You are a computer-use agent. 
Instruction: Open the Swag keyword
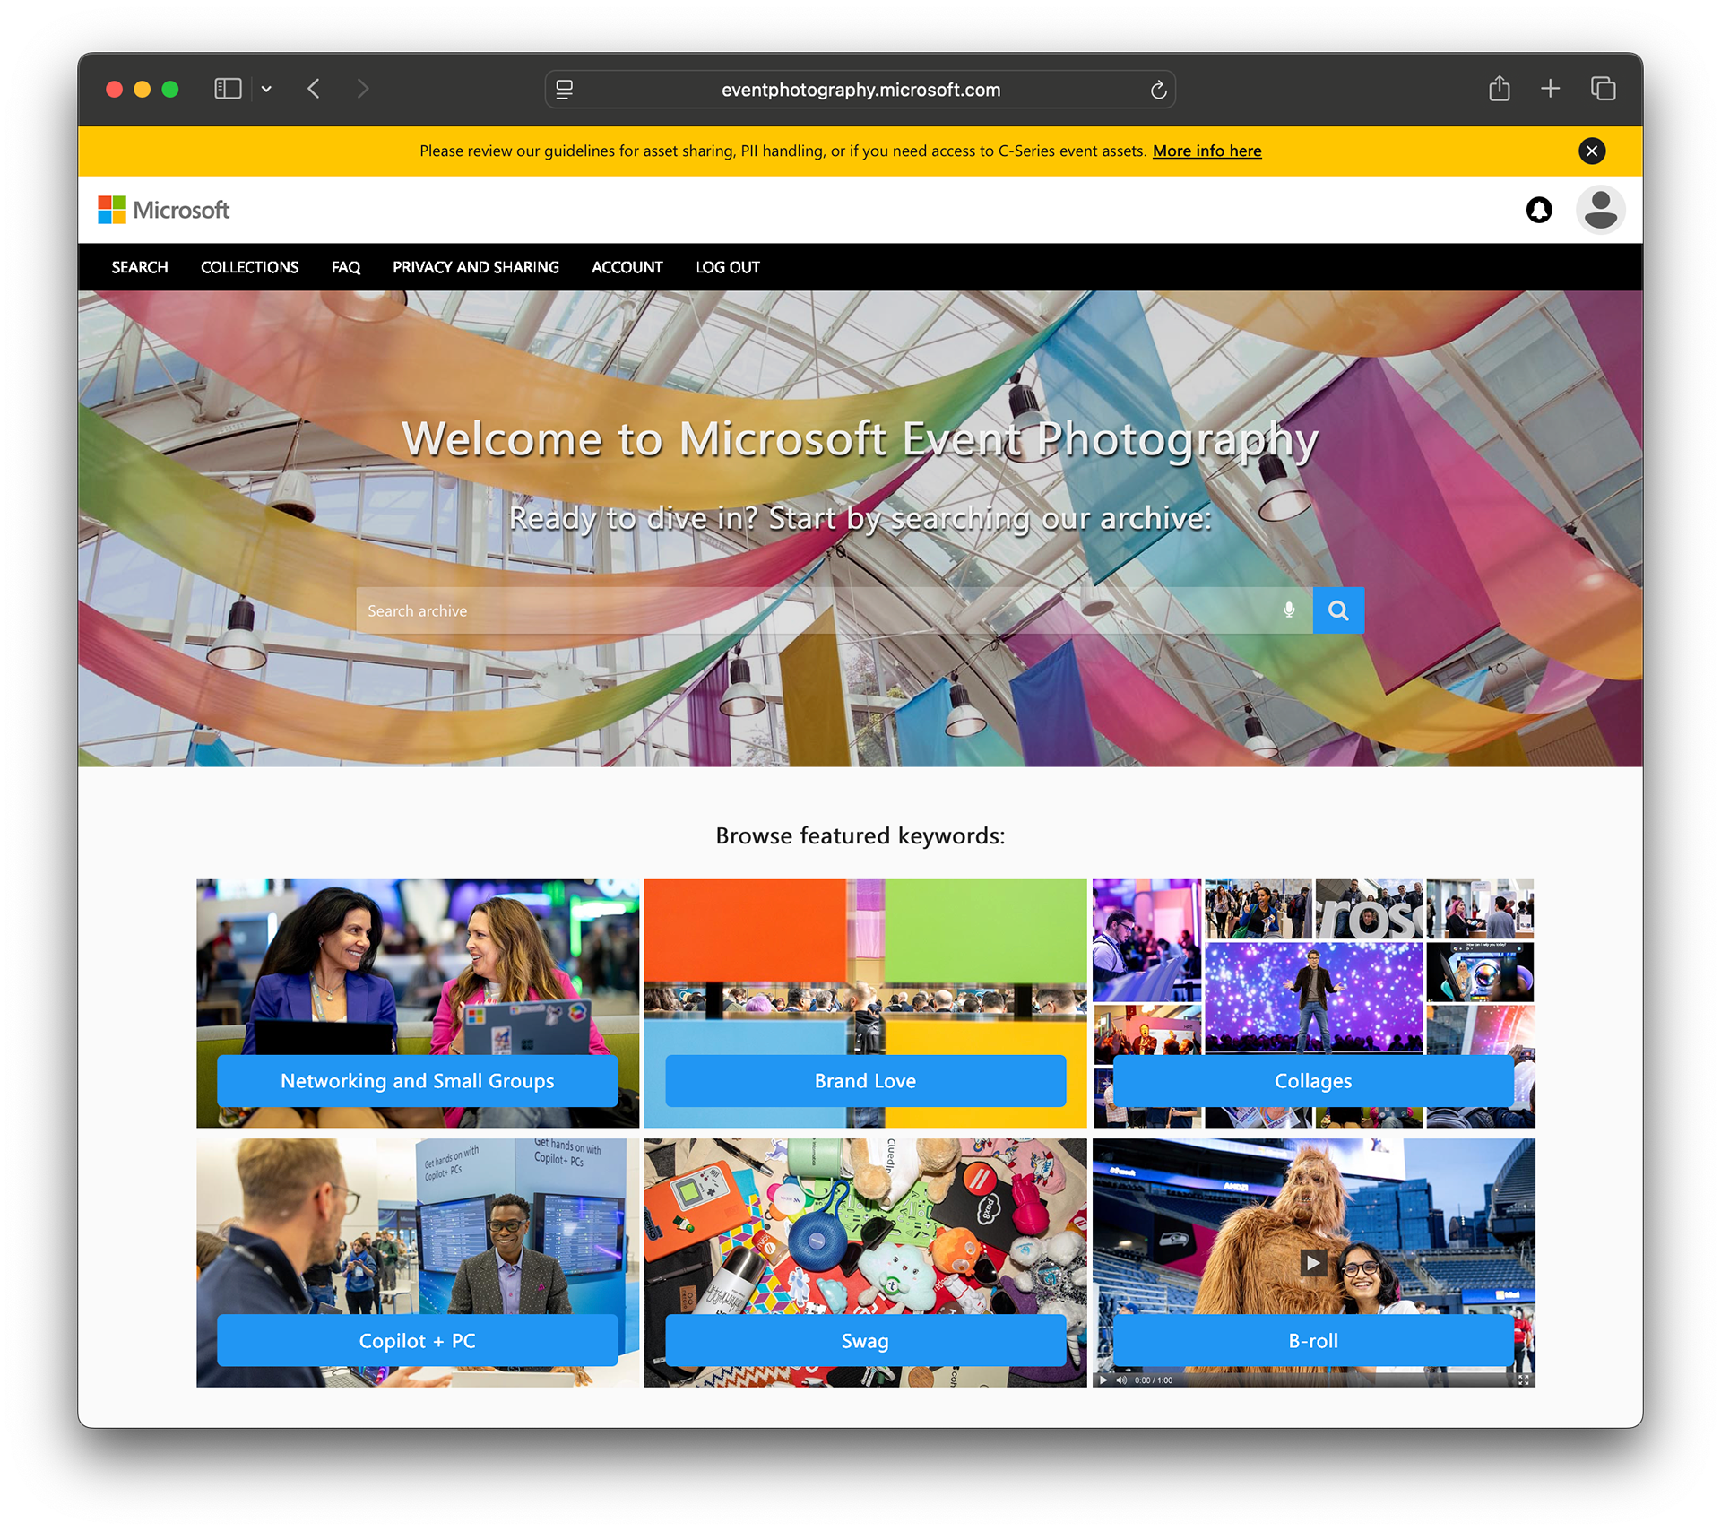tap(866, 1341)
